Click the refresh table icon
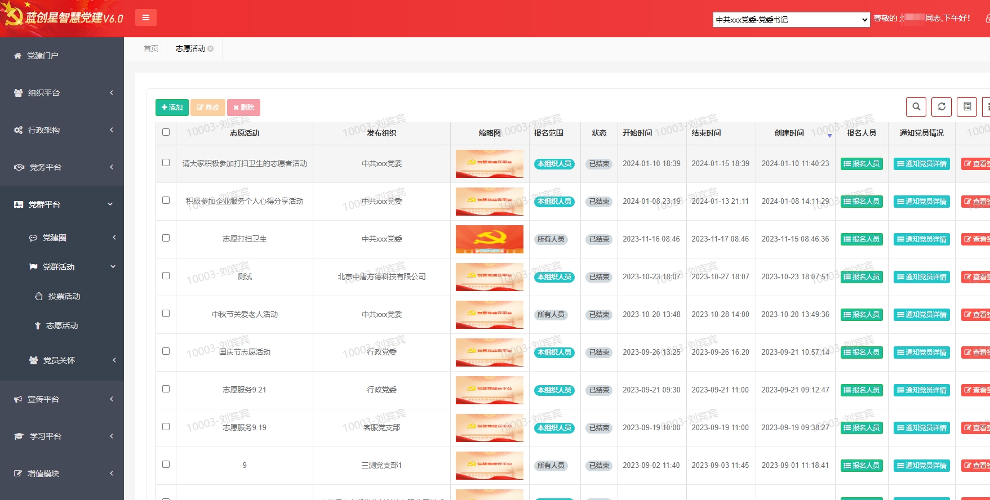990x500 pixels. [x=942, y=106]
